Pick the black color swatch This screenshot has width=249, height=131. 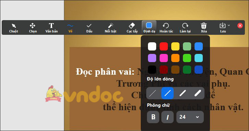pos(152,70)
